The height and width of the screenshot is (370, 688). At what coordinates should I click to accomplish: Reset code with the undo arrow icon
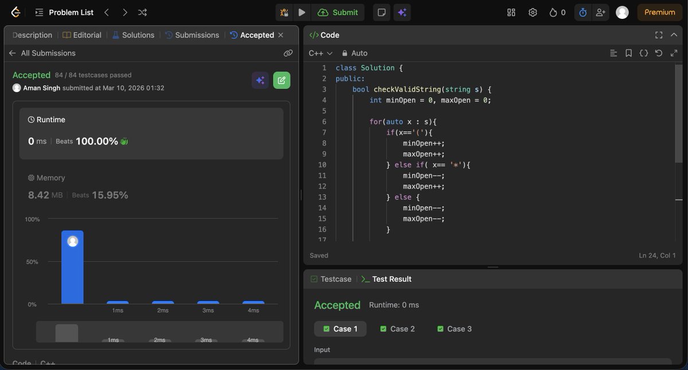click(659, 53)
